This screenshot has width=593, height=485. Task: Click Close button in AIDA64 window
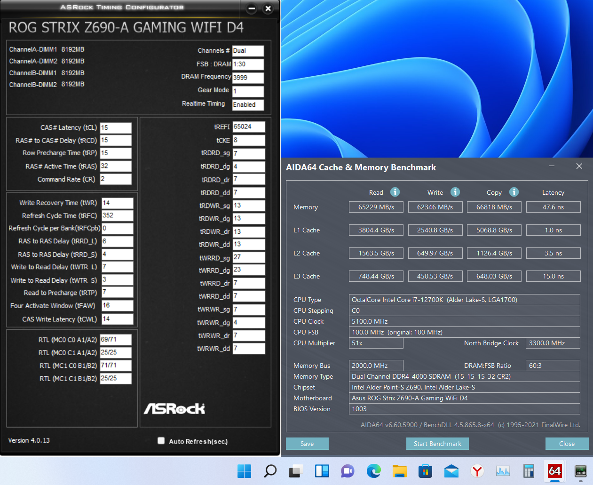tap(567, 444)
